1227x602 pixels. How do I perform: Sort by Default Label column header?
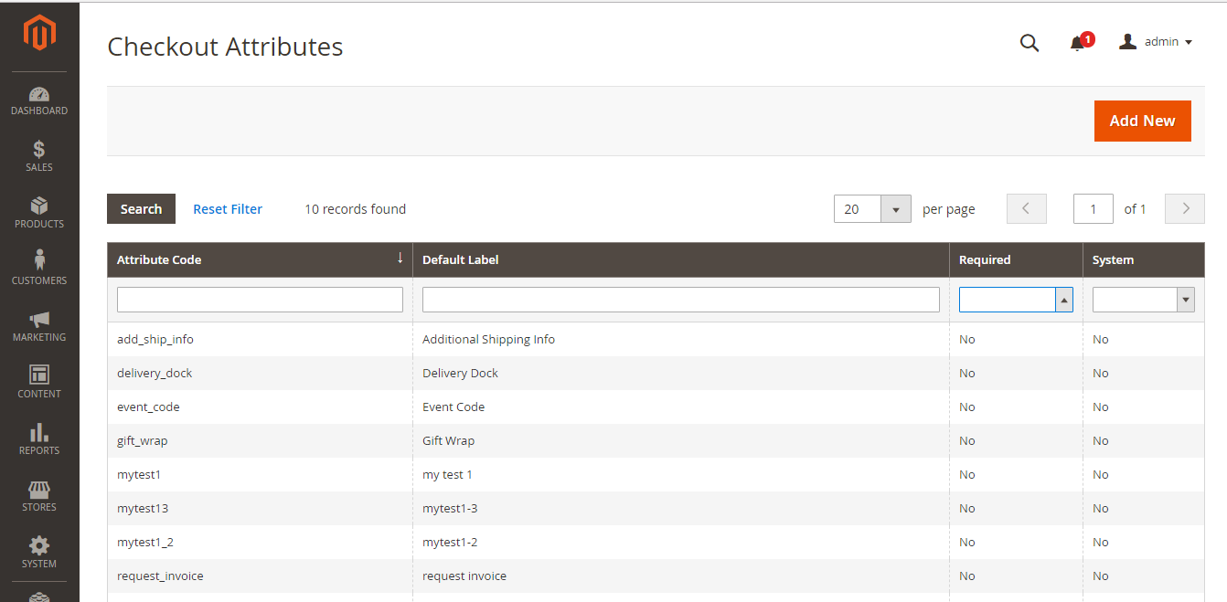pyautogui.click(x=680, y=259)
